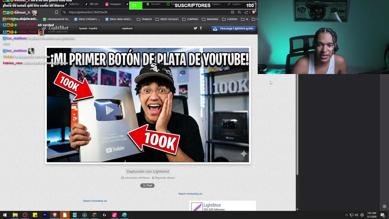
Task: Switch to the Sofia Clip browser tab
Action: pyautogui.click(x=72, y=4)
